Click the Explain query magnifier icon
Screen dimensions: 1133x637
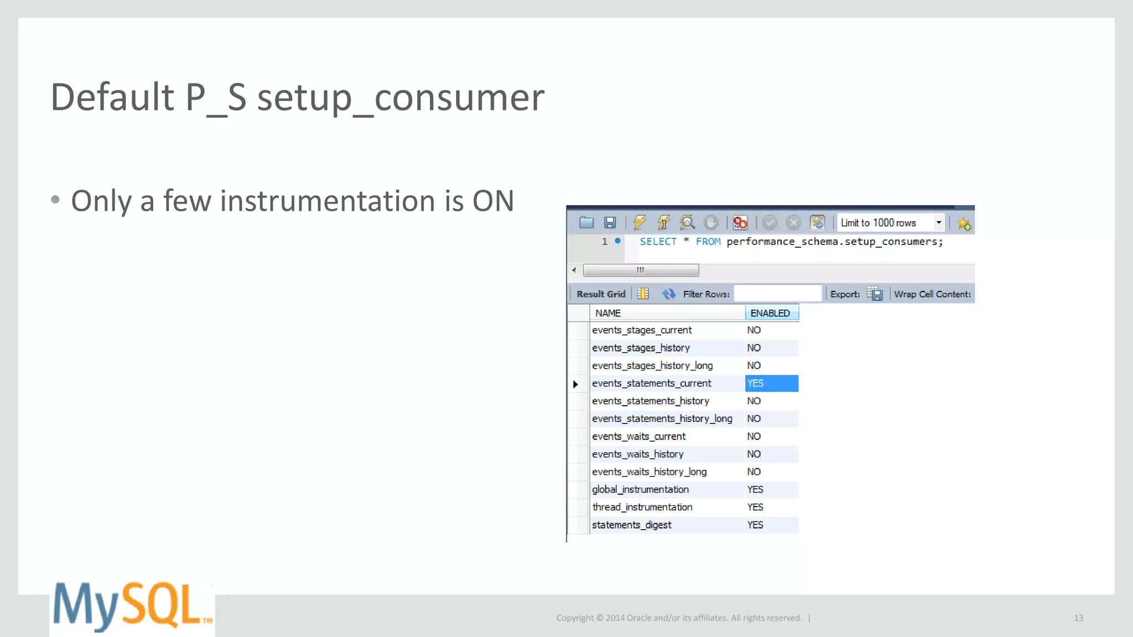[x=687, y=223]
